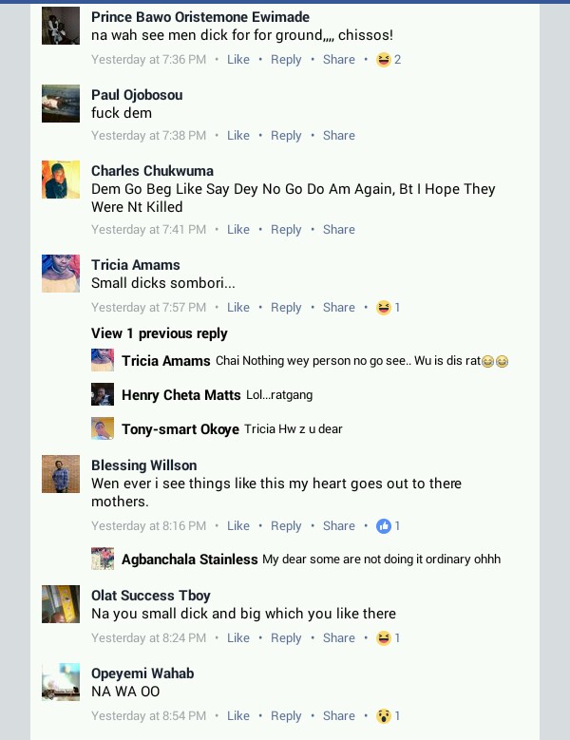Open Prince Bawo Oristemone Ewimade's profile name
This screenshot has height=740, width=570.
200,17
